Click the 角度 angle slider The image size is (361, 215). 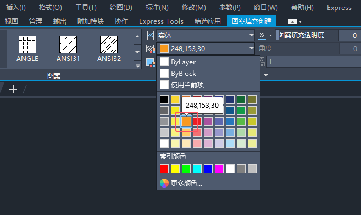[x=298, y=48]
